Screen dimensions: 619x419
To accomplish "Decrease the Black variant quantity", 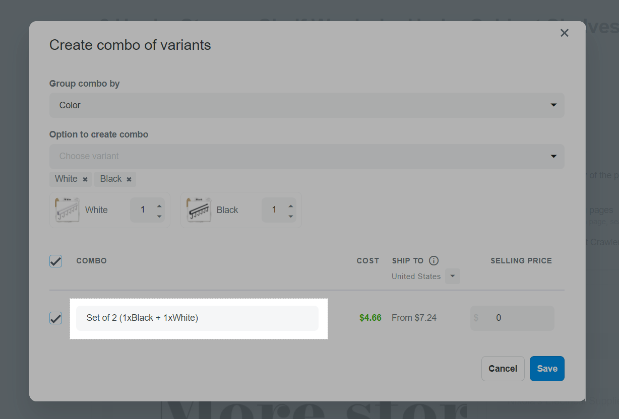I will (291, 216).
